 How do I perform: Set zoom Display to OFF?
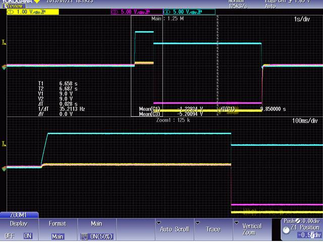[9, 236]
